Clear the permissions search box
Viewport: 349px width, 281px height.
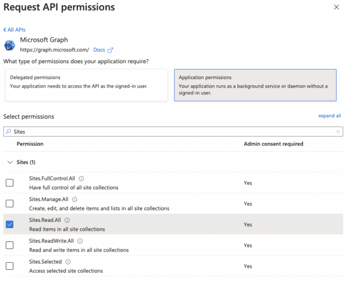(338, 132)
